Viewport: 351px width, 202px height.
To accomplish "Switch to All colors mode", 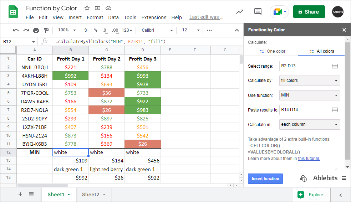I will (x=322, y=51).
